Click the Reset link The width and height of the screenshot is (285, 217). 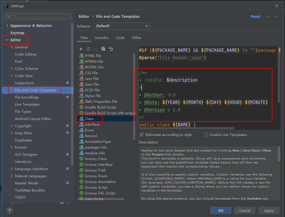pyautogui.click(x=255, y=17)
